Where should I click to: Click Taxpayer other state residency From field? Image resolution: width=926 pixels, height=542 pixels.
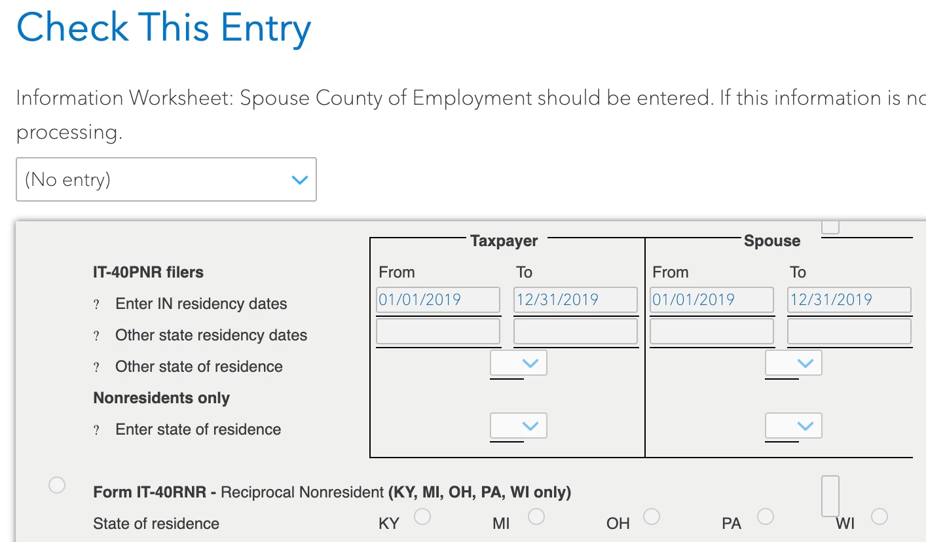click(438, 331)
